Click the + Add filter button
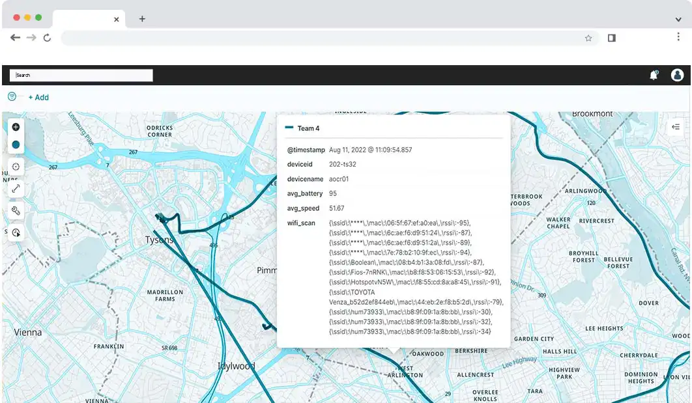 click(x=38, y=98)
